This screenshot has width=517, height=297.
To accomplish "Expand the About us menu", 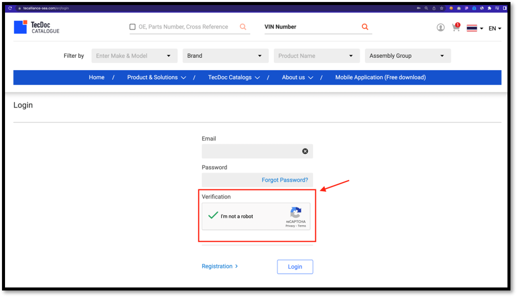I will pyautogui.click(x=298, y=77).
